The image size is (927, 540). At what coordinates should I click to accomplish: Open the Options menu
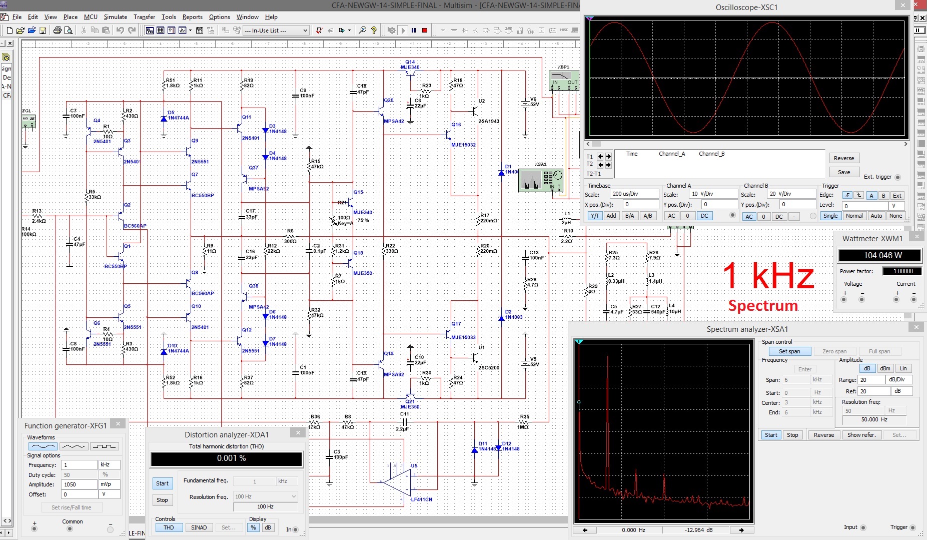219,17
